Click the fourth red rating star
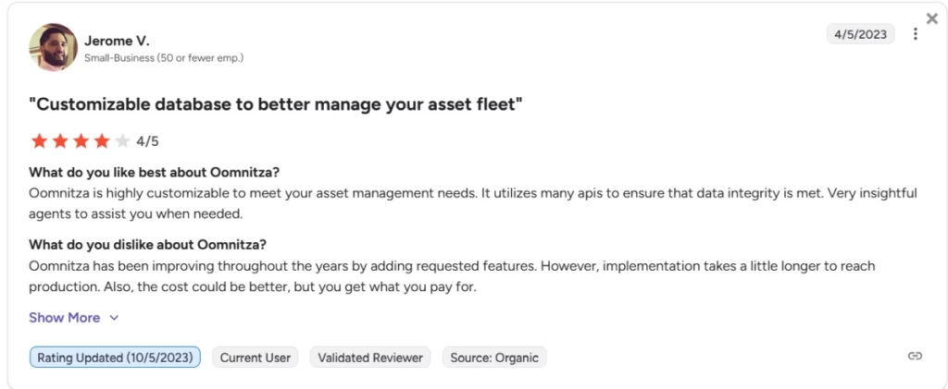 click(101, 141)
